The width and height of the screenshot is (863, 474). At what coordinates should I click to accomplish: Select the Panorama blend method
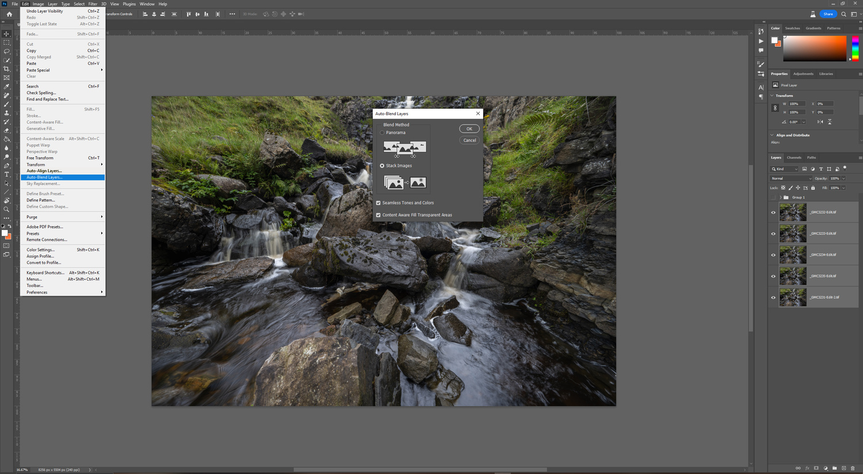(x=382, y=133)
